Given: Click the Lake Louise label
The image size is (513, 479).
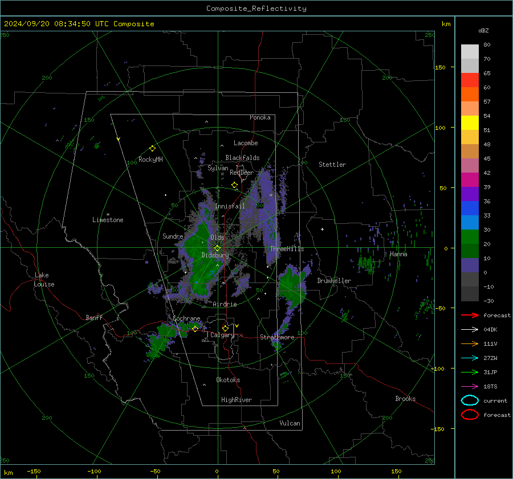Looking at the screenshot, I should click(44, 280).
